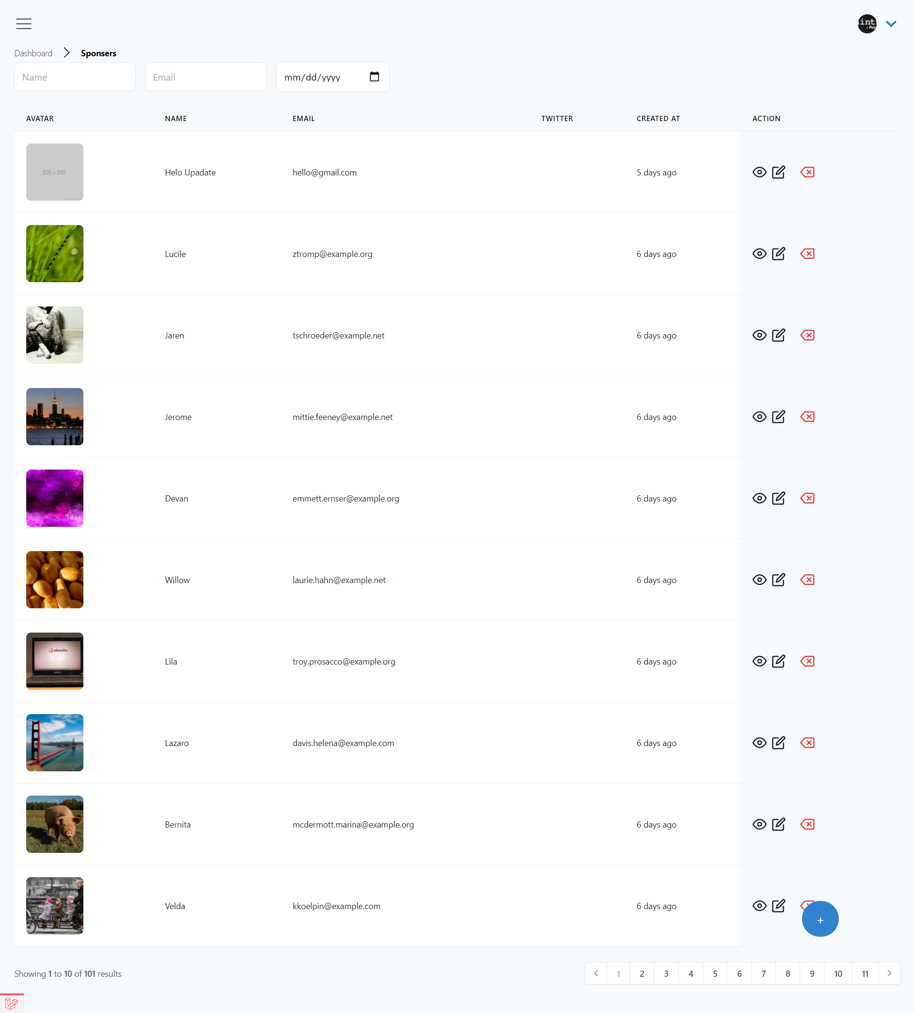
Task: Open the calendar date picker icon
Action: (x=374, y=77)
